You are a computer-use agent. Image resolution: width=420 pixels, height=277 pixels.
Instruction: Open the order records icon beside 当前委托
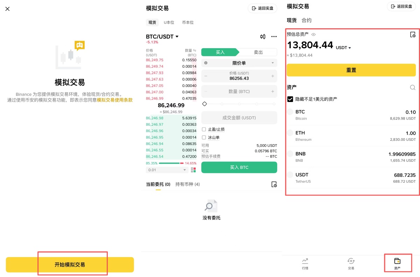[274, 184]
